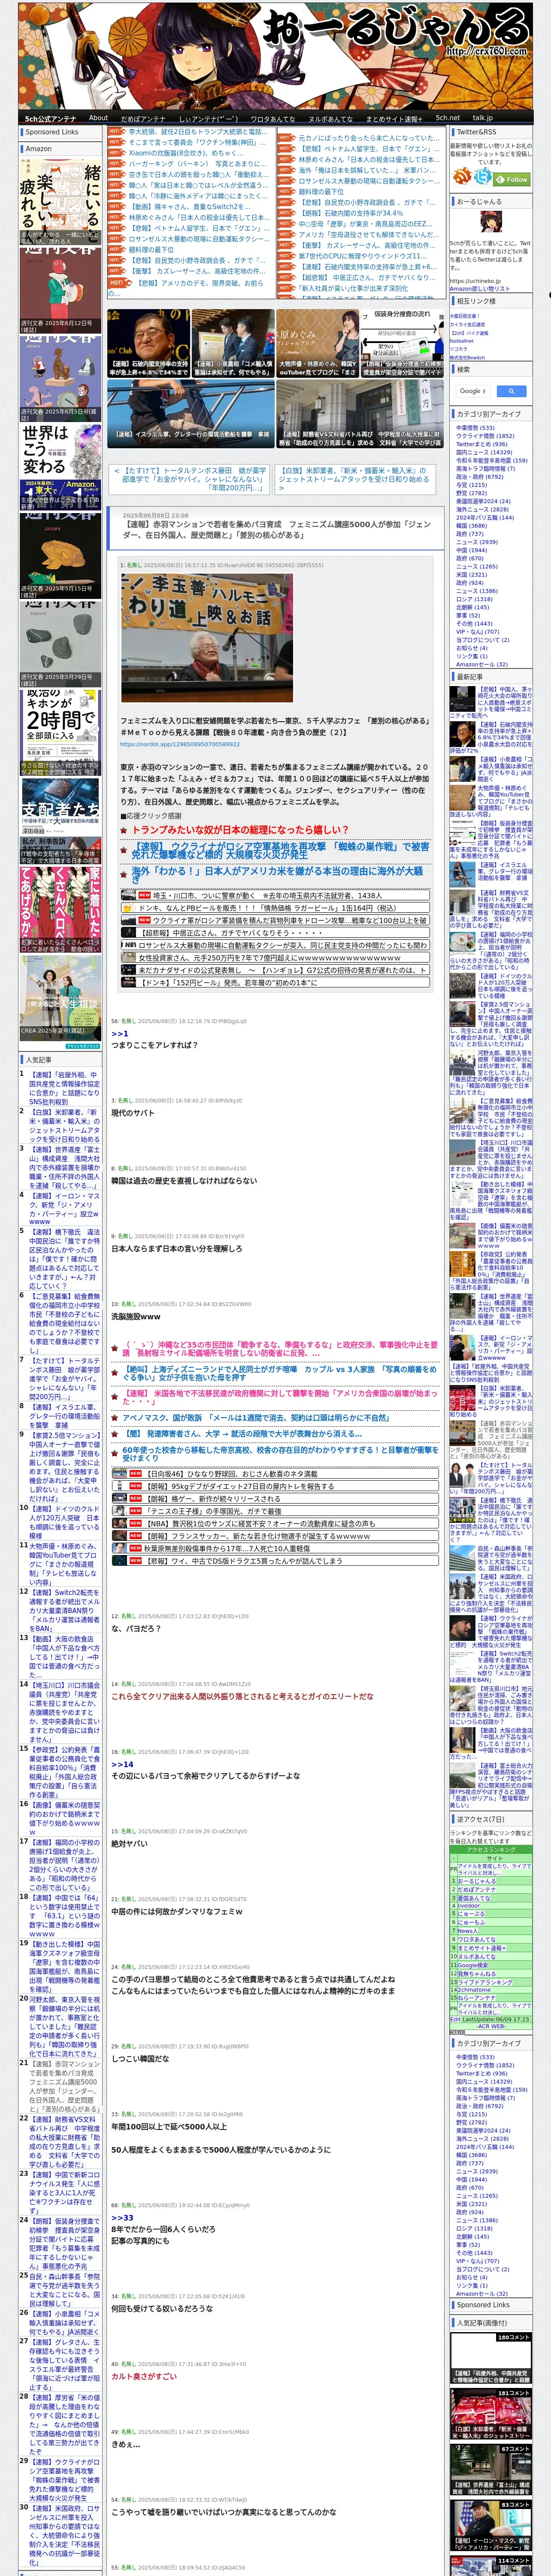Screen dimensions: 551x2576
Task: Open the 韓国 (3686) category archive
Action: [x=471, y=525]
